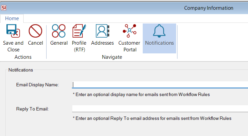Click the Actions ribbon group label
Screen dimensions: 248x136
(x=23, y=57)
